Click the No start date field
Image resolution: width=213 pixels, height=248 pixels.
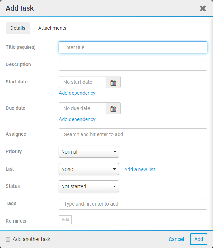click(82, 82)
